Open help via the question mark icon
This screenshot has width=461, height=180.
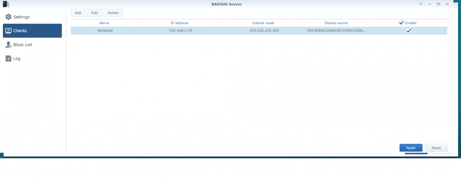(421, 4)
